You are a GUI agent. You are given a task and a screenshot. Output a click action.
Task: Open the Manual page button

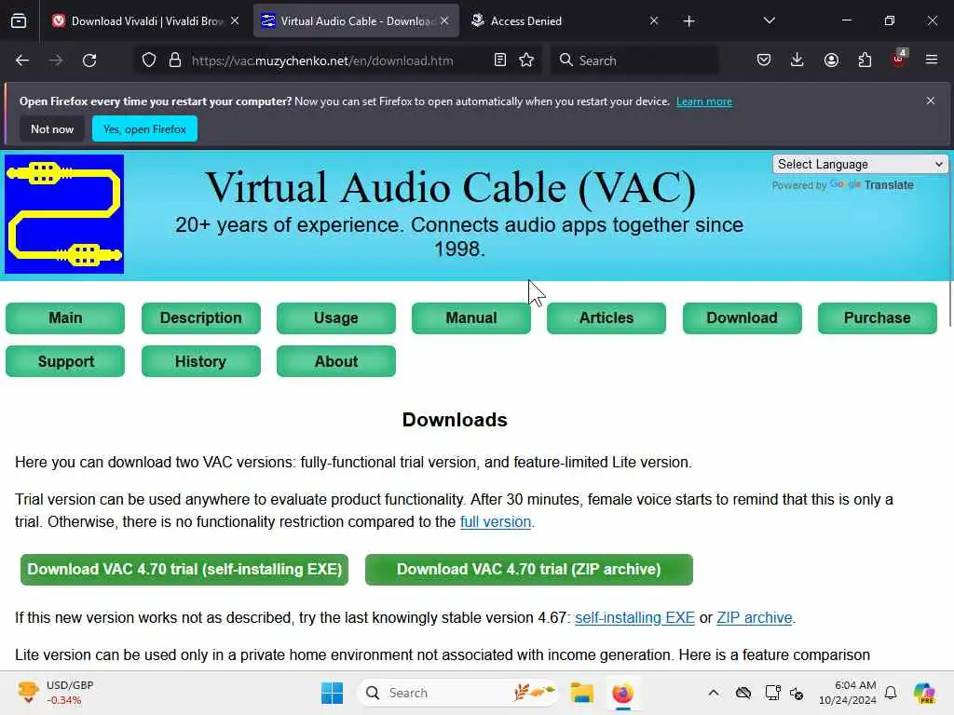coord(470,318)
